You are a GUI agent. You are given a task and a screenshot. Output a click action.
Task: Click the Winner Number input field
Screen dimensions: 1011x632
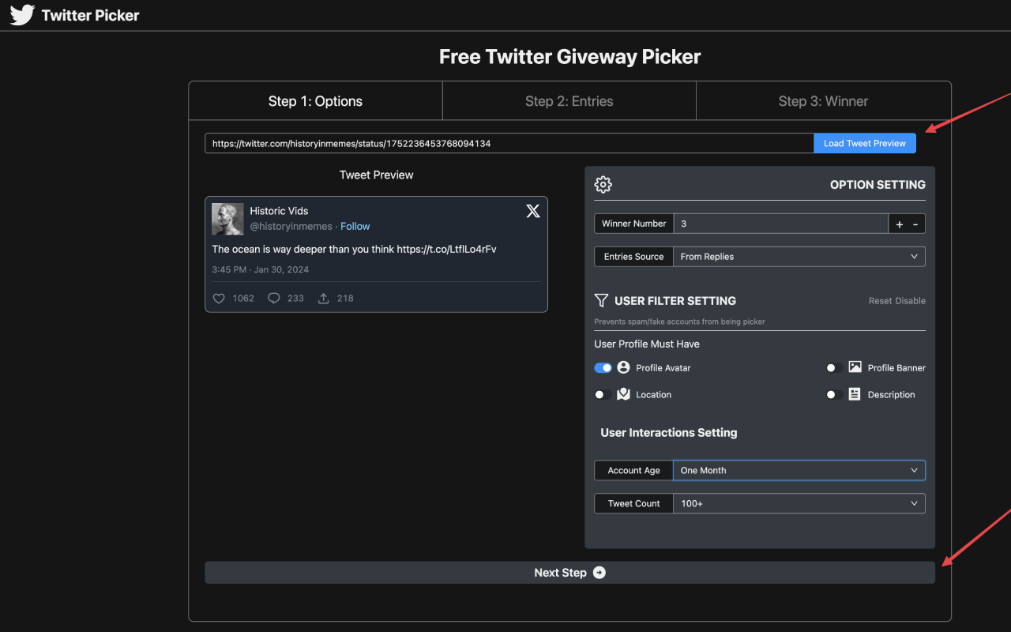780,224
